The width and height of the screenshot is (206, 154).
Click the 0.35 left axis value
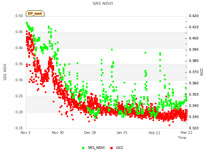tap(19, 64)
